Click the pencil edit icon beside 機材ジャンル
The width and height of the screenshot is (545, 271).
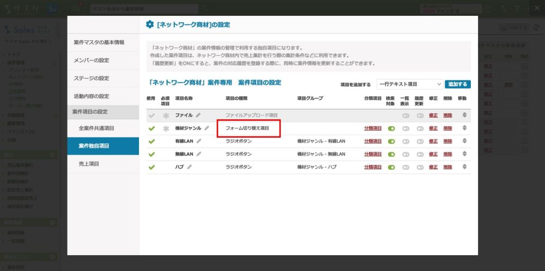tap(207, 128)
